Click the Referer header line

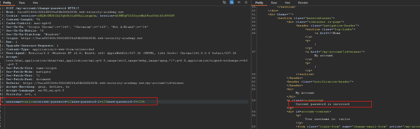[95, 83]
